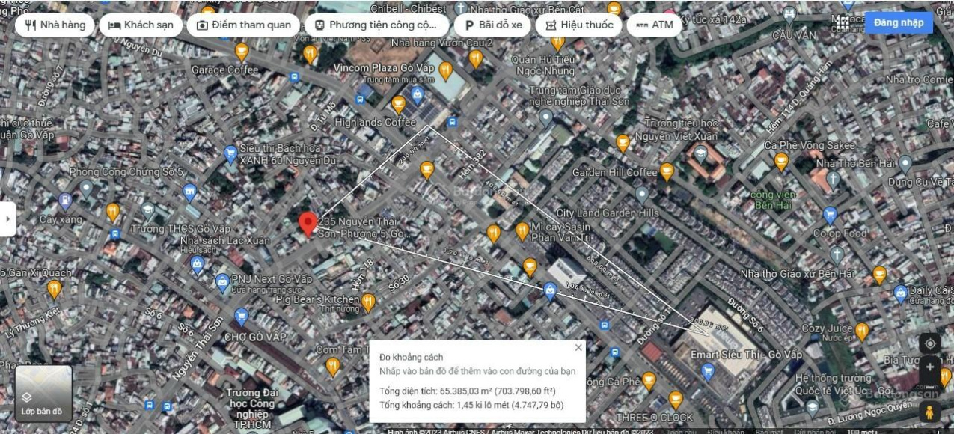Image resolution: width=954 pixels, height=434 pixels.
Task: Open the Chợ Gò Vấp shopping marker
Action: (x=241, y=317)
